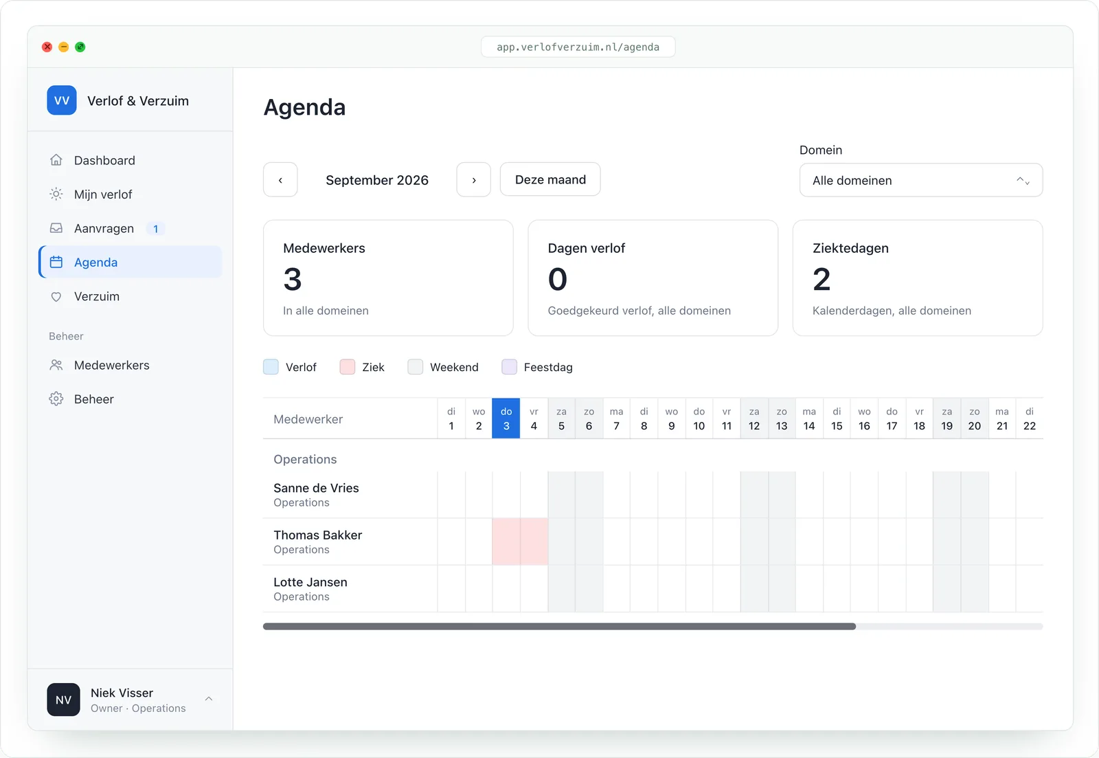Viewport: 1099px width, 758px height.
Task: Click the inbox icon beside Aanvragen
Action: click(x=56, y=228)
